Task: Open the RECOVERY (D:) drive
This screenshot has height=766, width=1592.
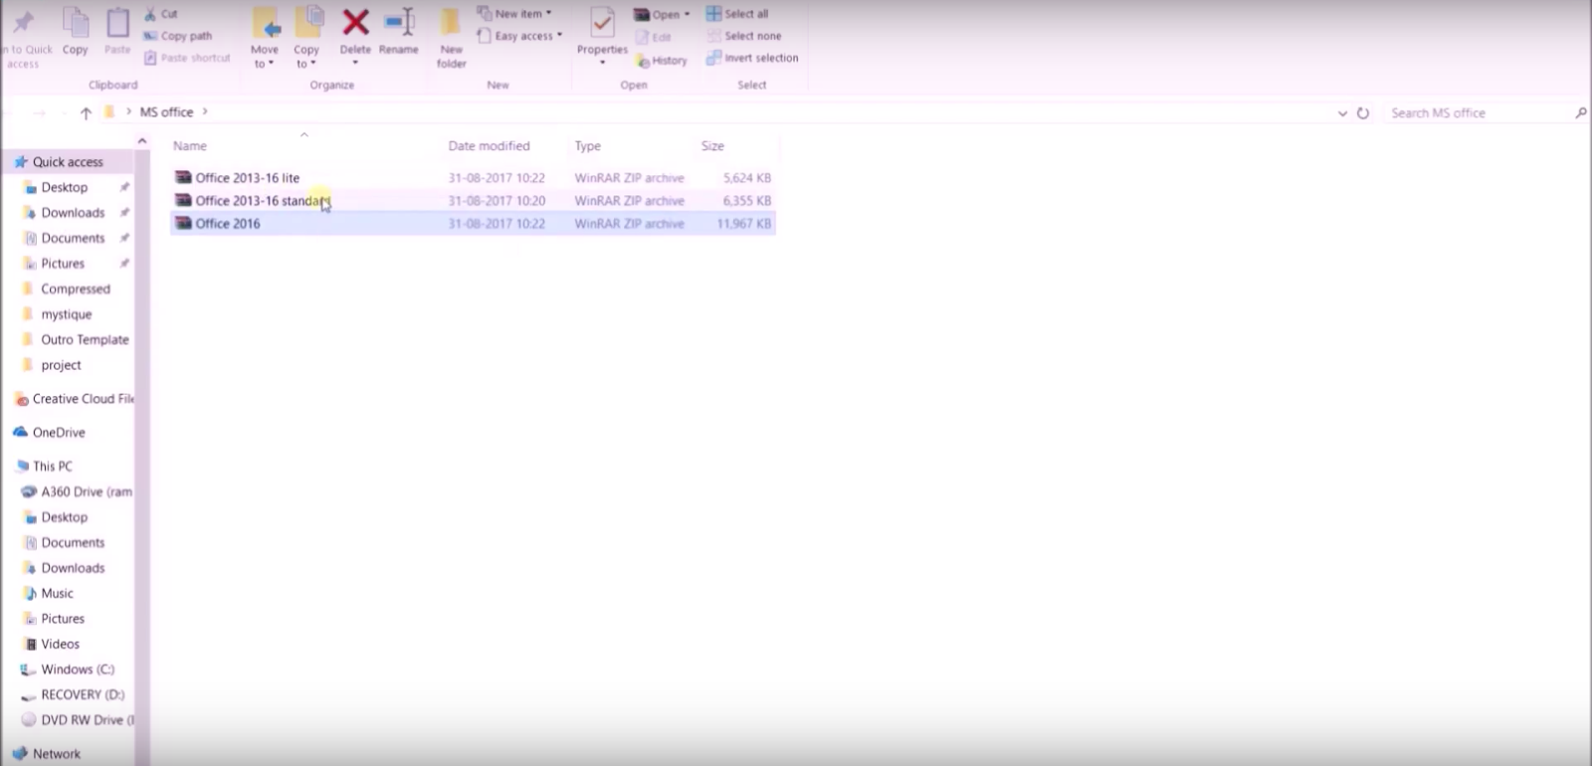Action: (x=83, y=694)
